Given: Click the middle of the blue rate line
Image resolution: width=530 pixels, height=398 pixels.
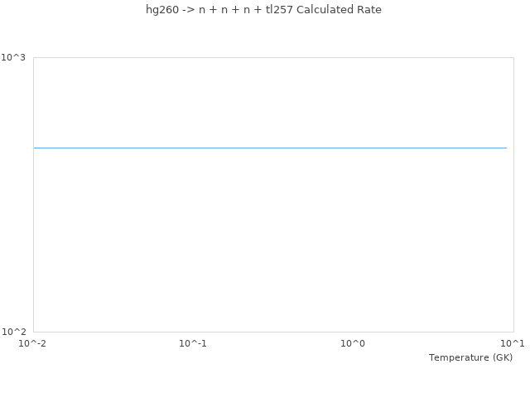Looking at the screenshot, I should [x=270, y=148].
